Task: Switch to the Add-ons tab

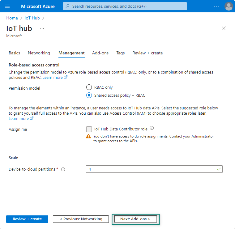Action: coord(100,53)
